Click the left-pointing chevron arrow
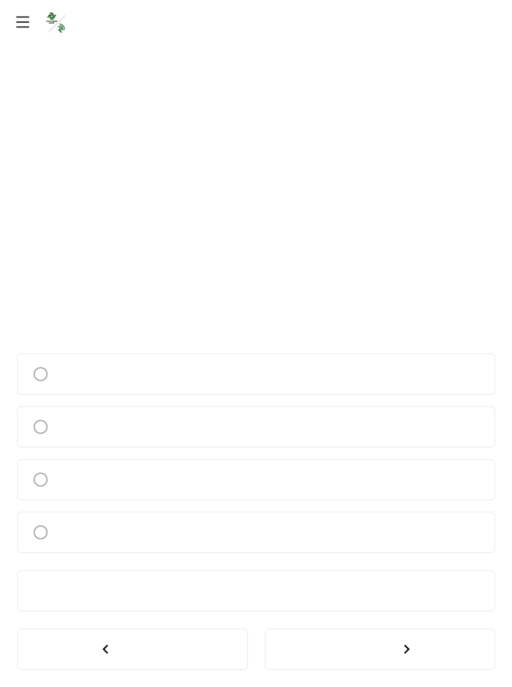The image size is (512, 687). click(x=105, y=649)
